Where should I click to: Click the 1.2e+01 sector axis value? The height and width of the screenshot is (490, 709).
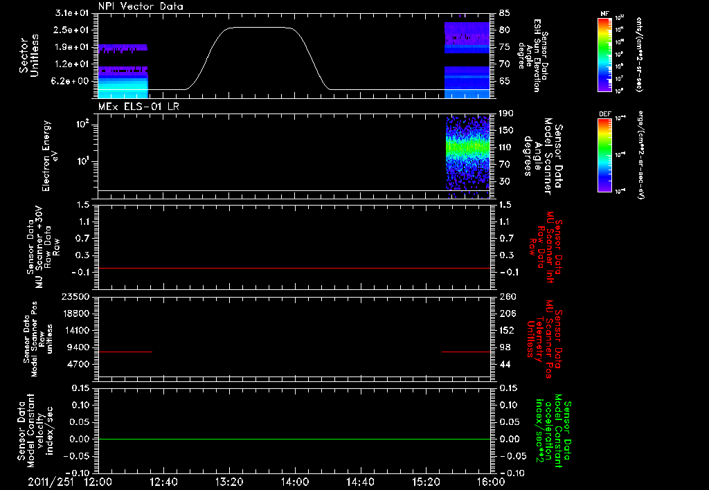[x=72, y=64]
